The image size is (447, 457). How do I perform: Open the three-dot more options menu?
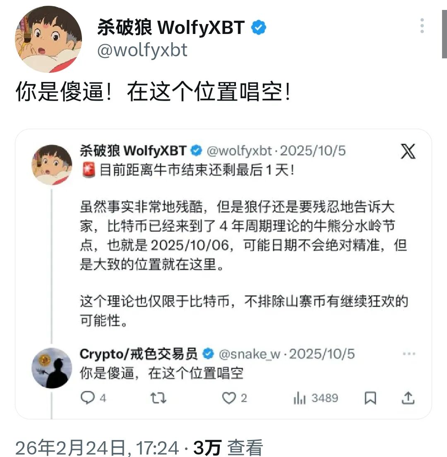coord(422,26)
